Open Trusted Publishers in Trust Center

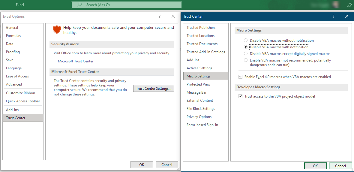point(206,28)
